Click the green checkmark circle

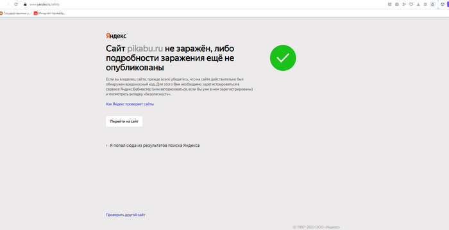283,58
